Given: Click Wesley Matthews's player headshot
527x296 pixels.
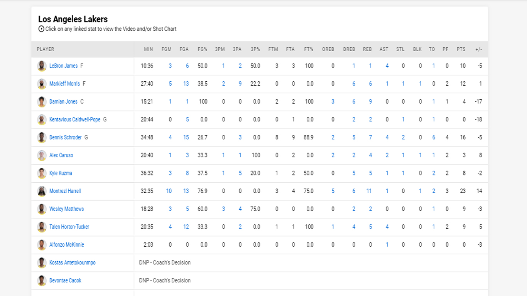Looking at the screenshot, I should [x=42, y=209].
